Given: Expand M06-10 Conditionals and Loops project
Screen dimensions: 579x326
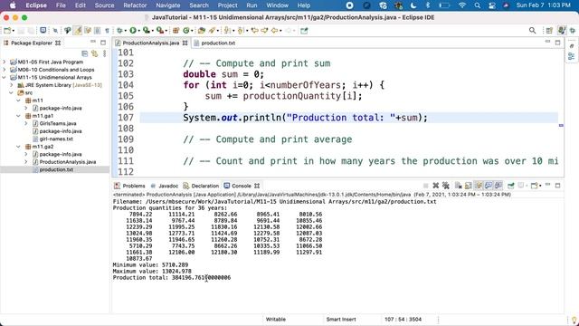Looking at the screenshot, I should [5, 70].
